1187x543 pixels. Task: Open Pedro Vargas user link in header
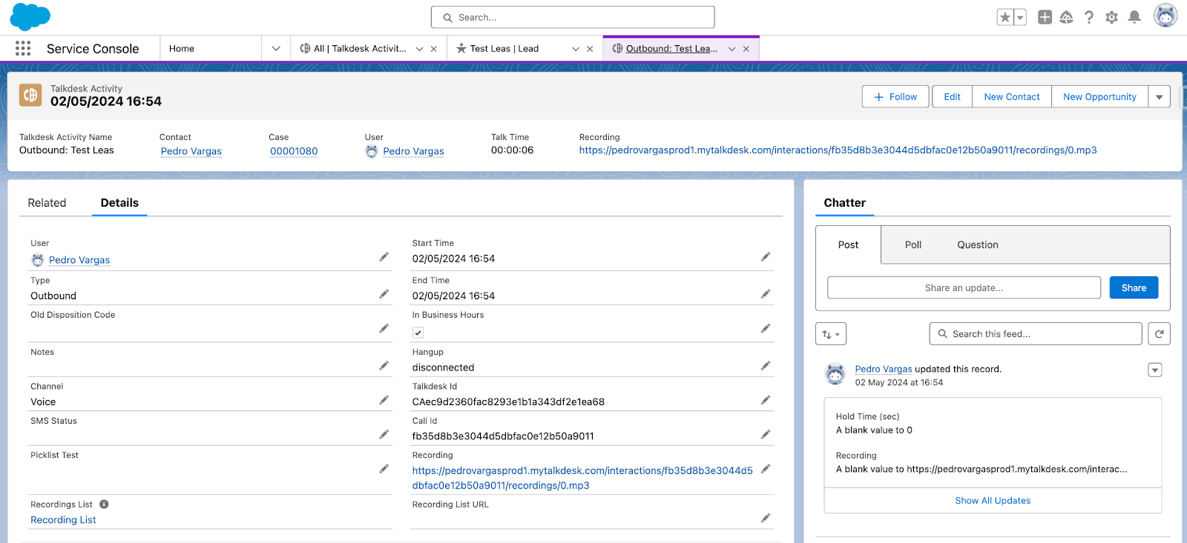tap(413, 151)
